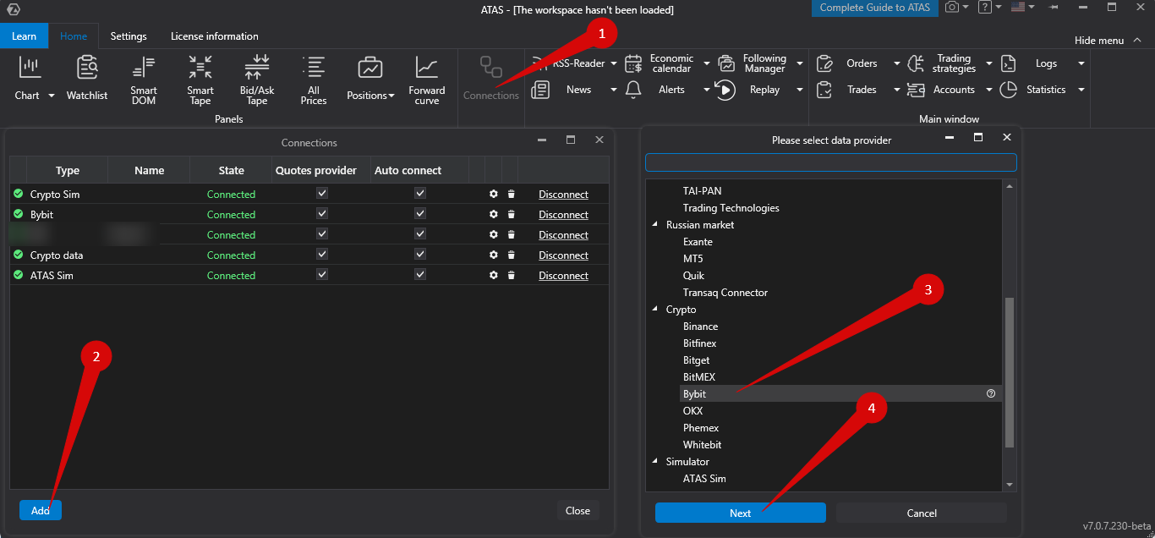This screenshot has height=538, width=1155.
Task: Open the Accounts window icon
Action: point(916,90)
